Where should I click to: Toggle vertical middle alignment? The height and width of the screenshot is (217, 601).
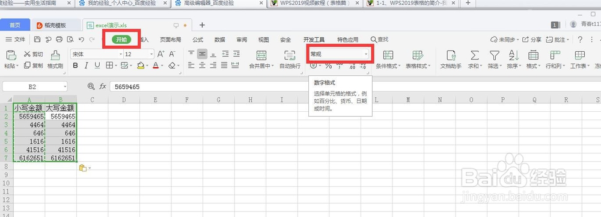click(x=203, y=53)
